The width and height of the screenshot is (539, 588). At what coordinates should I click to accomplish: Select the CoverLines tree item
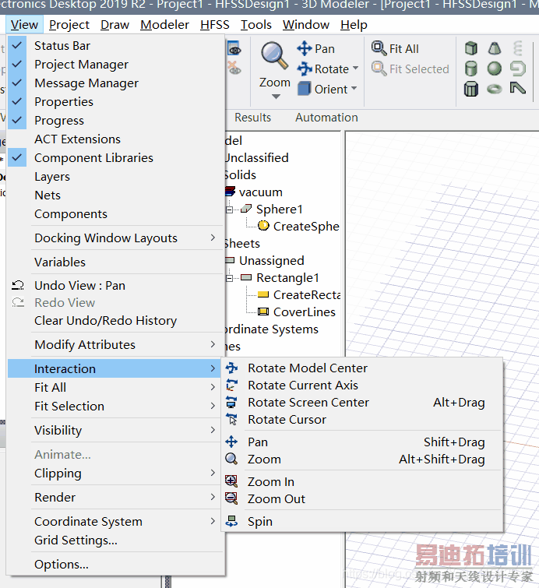pyautogui.click(x=305, y=312)
